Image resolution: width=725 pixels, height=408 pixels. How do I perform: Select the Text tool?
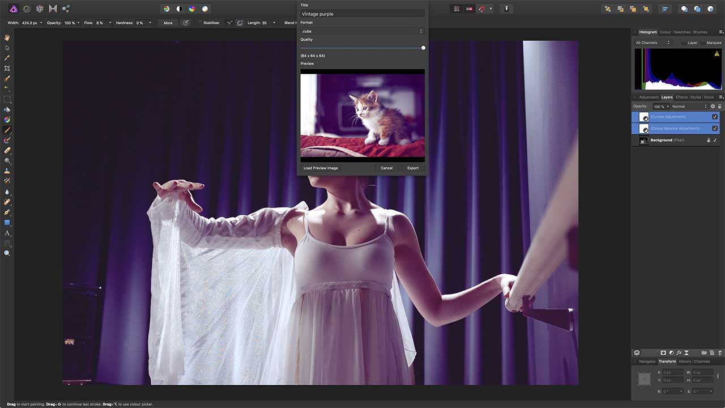(7, 233)
